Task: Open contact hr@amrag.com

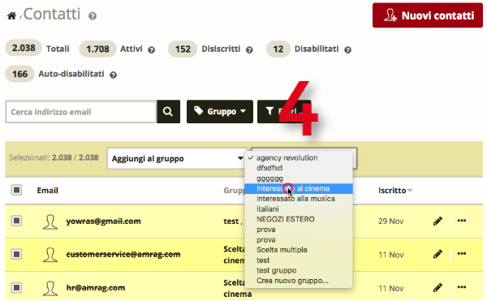Action: (96, 288)
